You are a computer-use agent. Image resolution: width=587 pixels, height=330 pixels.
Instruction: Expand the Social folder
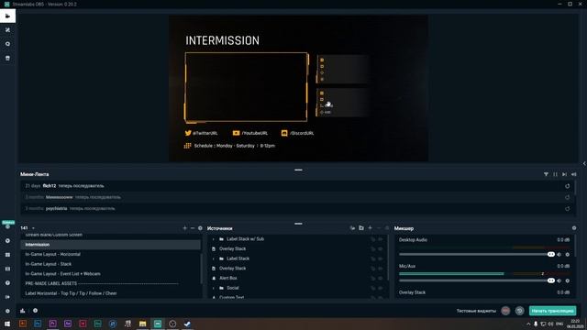tap(214, 288)
